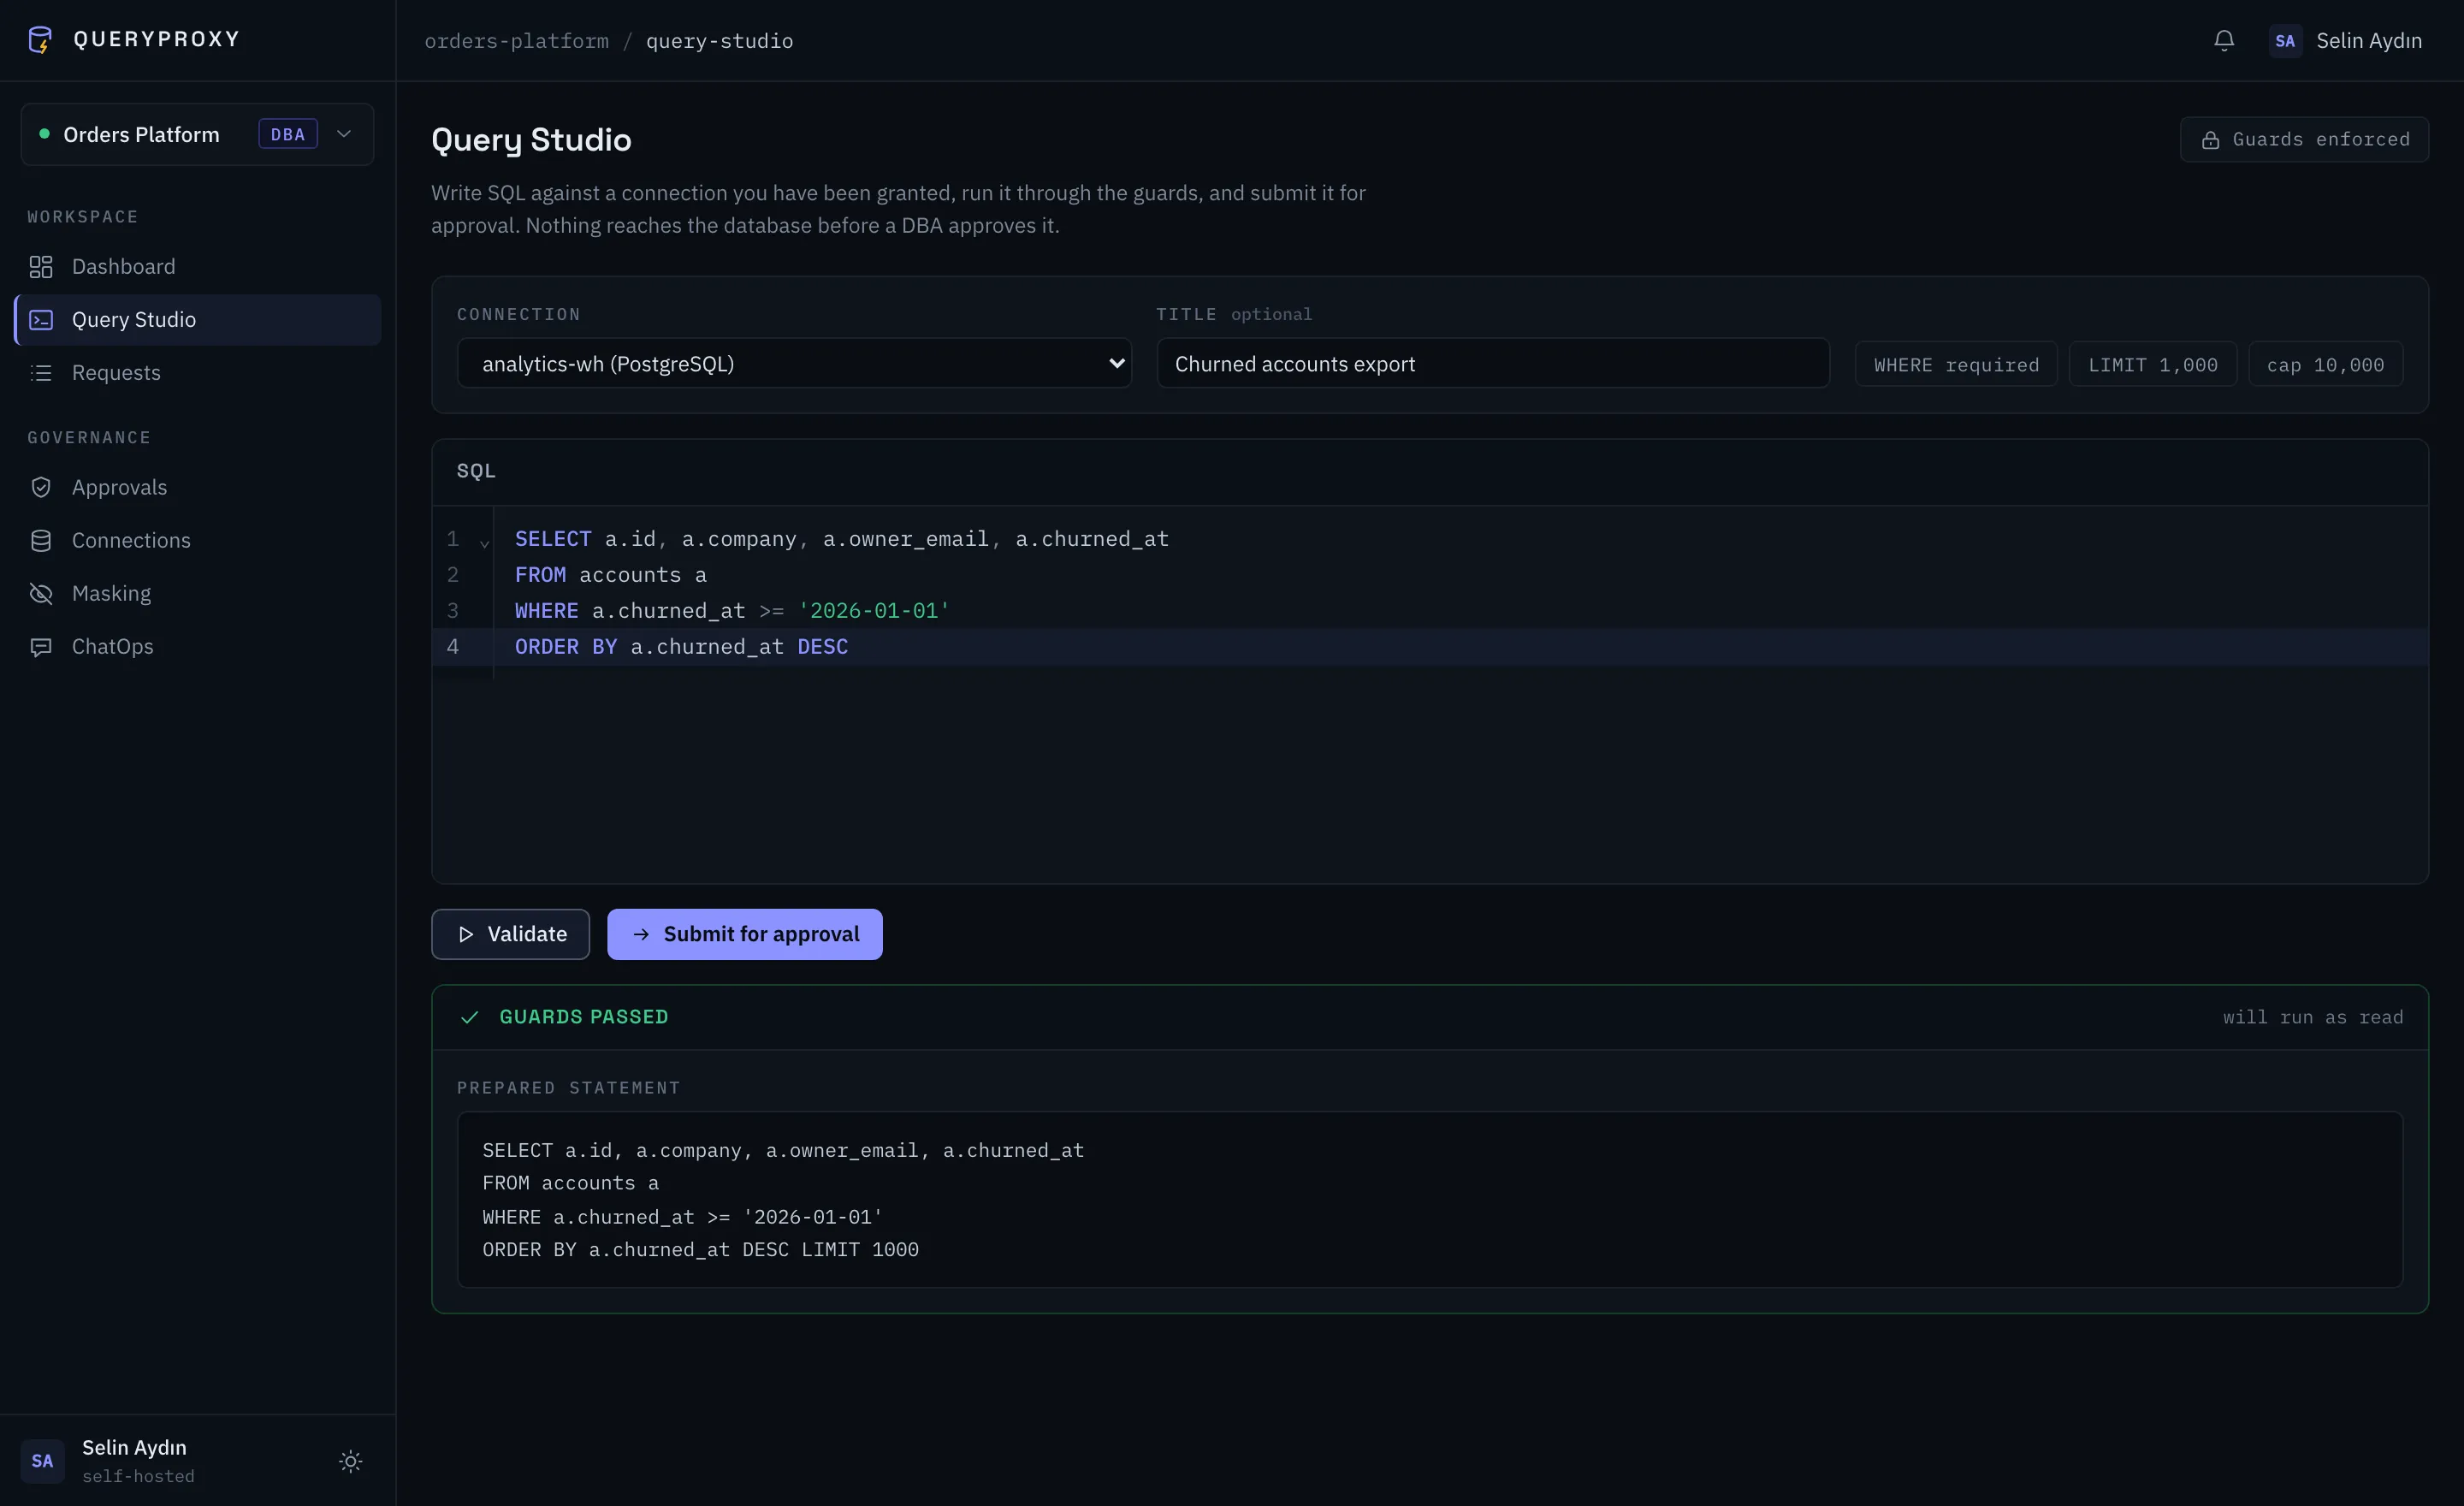Click lock icon in Guards enforced badge

click(x=2210, y=140)
